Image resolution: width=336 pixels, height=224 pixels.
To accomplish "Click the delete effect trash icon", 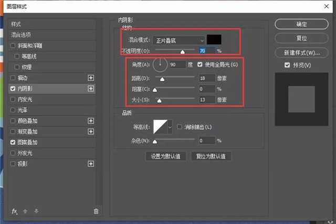I will [96, 211].
